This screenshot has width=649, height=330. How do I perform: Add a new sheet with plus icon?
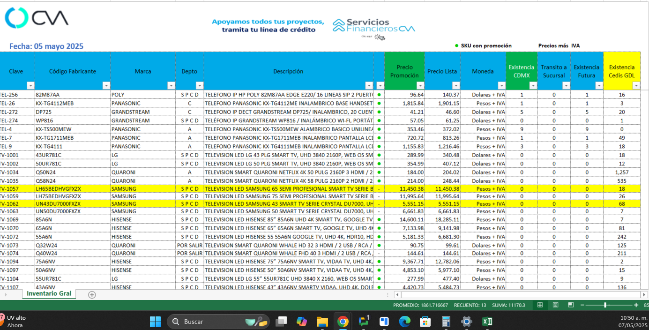coord(92,295)
